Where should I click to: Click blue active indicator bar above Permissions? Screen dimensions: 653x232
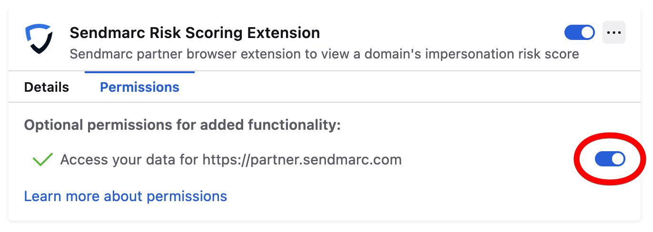click(139, 72)
